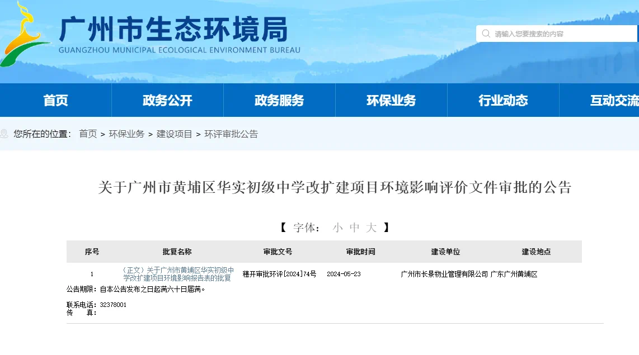Open the 政务公开 navigation item
This screenshot has width=639, height=355.
(167, 101)
